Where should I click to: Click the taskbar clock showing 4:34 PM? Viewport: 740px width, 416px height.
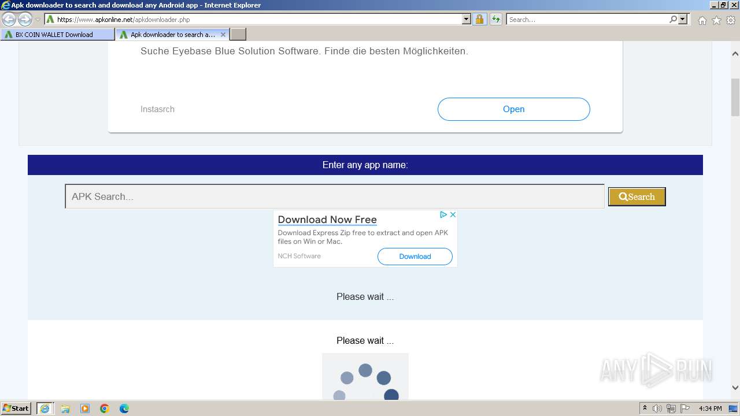[x=710, y=408]
